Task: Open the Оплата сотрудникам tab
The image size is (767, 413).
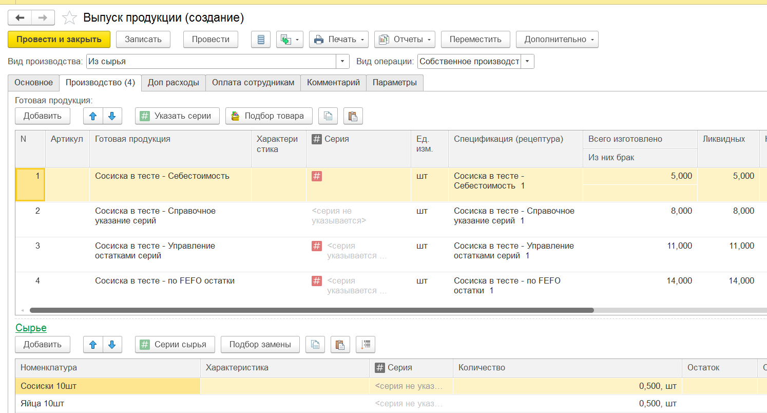Action: [253, 83]
